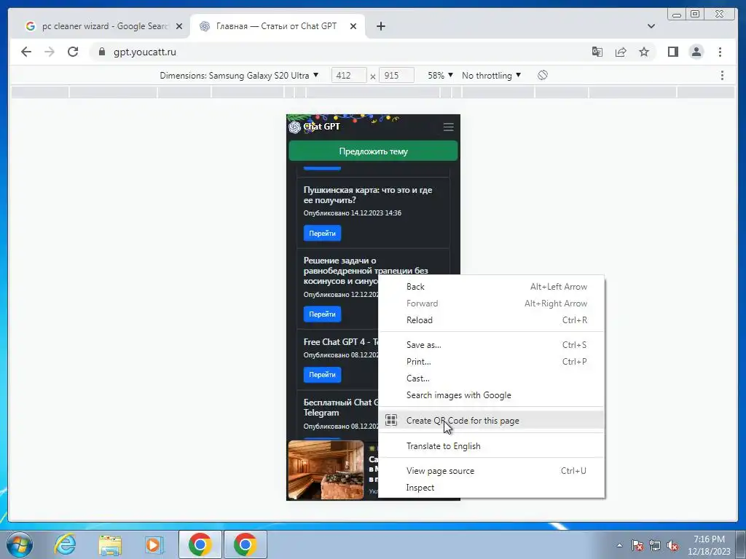746x559 pixels.
Task: Open the profile avatar icon
Action: (x=696, y=52)
